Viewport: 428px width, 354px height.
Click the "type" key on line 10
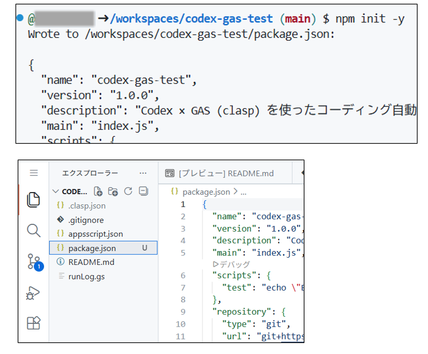pyautogui.click(x=236, y=324)
